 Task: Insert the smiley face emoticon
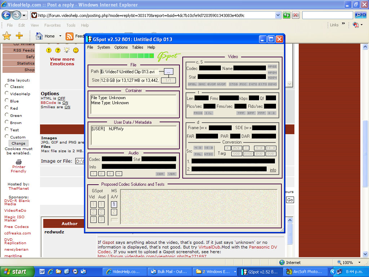tap(76, 50)
